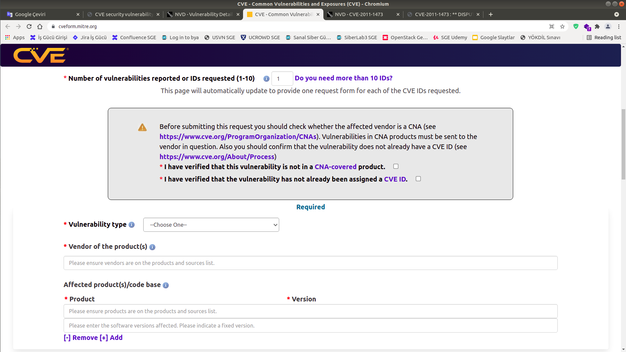Follow the CNA-covered link

click(x=335, y=167)
